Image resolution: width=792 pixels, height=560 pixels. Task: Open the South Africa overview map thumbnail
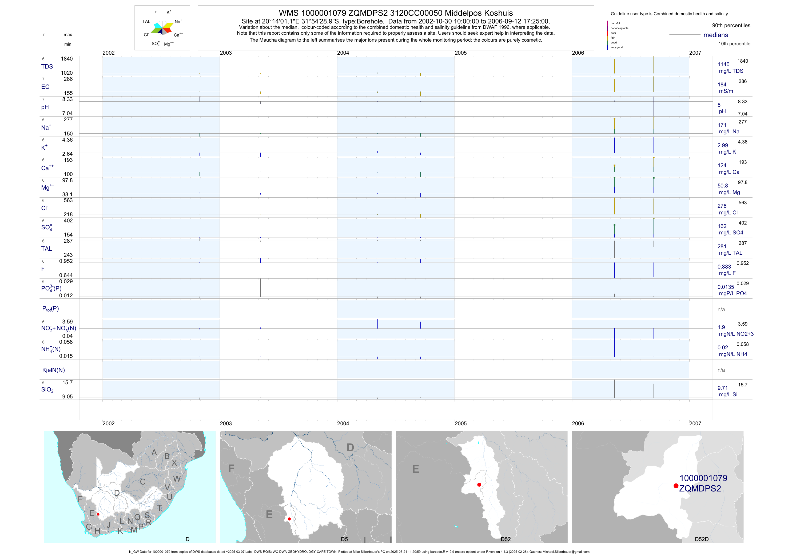tap(129, 487)
